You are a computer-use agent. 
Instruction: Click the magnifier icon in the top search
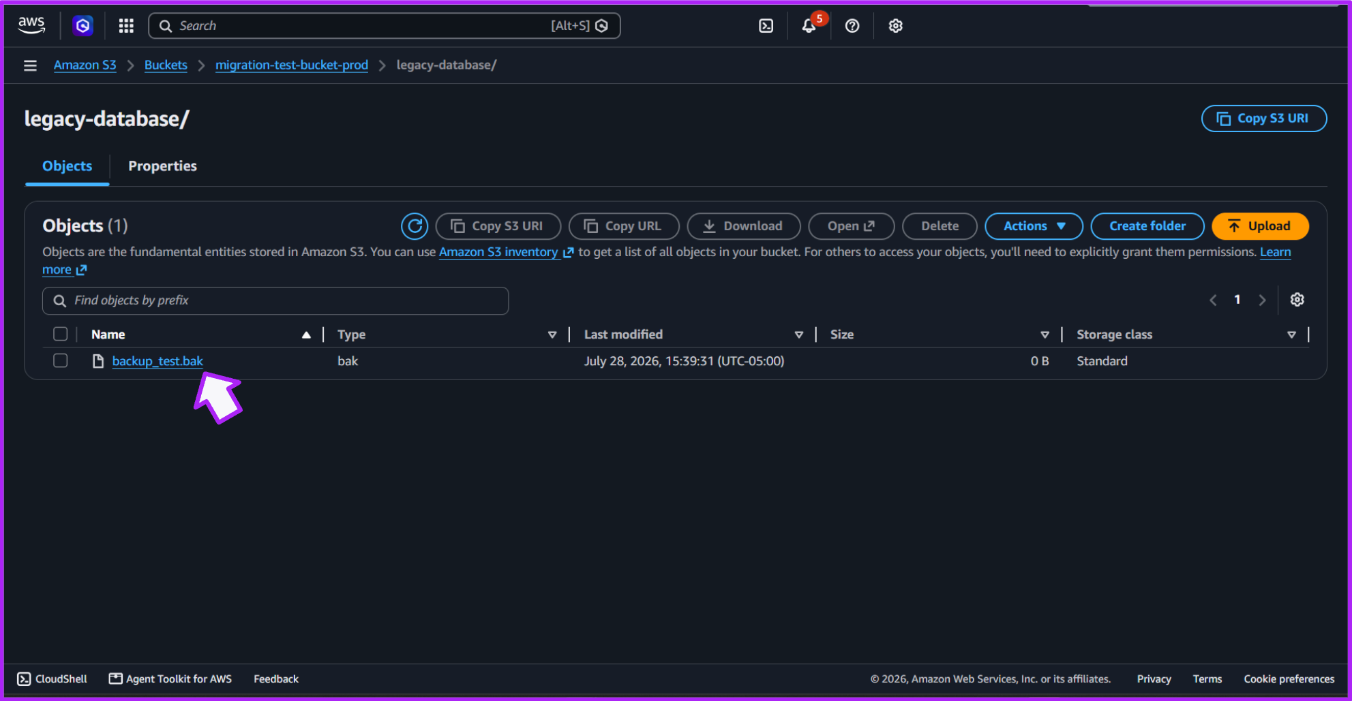pyautogui.click(x=165, y=26)
